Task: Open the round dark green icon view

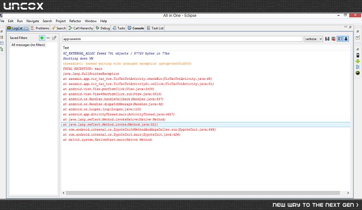Action: [x=357, y=73]
